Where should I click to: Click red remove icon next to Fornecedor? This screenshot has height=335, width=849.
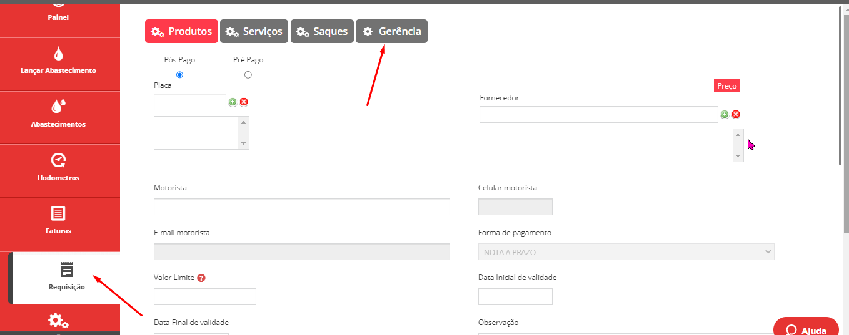pyautogui.click(x=736, y=115)
